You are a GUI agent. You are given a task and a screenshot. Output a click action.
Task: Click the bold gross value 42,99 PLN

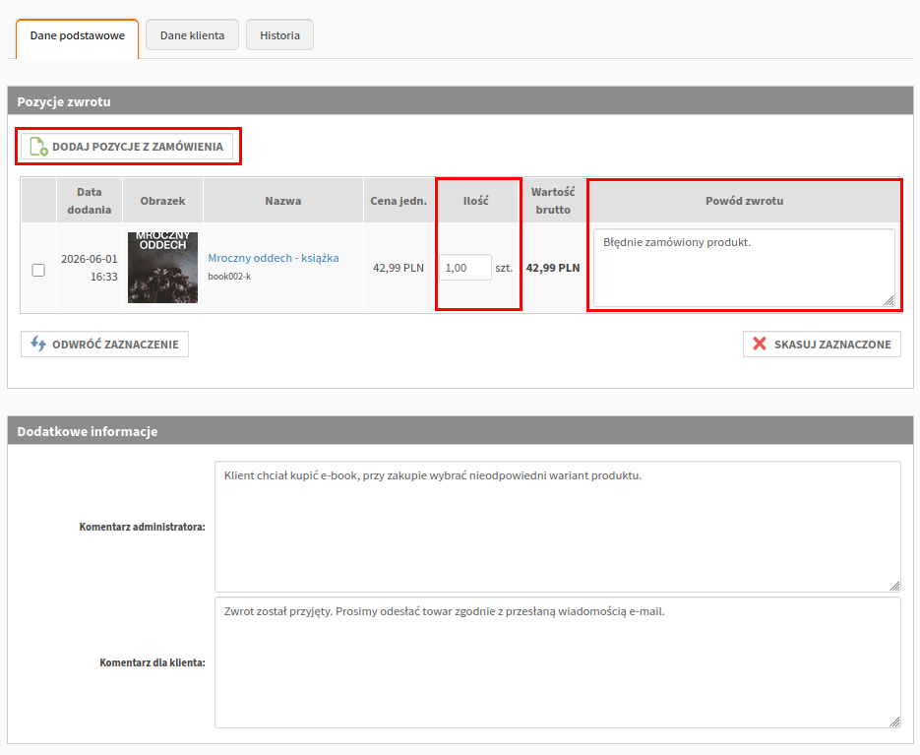click(x=553, y=268)
